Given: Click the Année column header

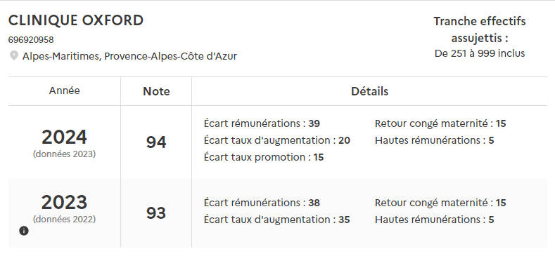Looking at the screenshot, I should [65, 90].
